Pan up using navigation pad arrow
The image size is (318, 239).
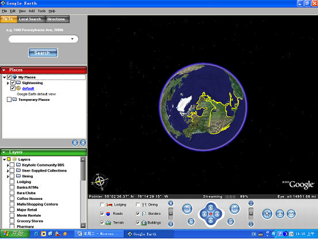(210, 207)
